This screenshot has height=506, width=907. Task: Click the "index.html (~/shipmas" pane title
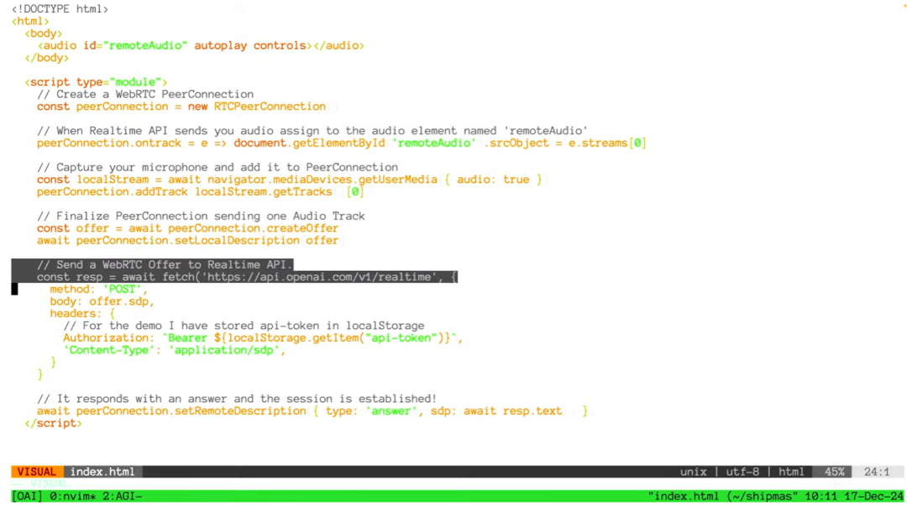[722, 496]
